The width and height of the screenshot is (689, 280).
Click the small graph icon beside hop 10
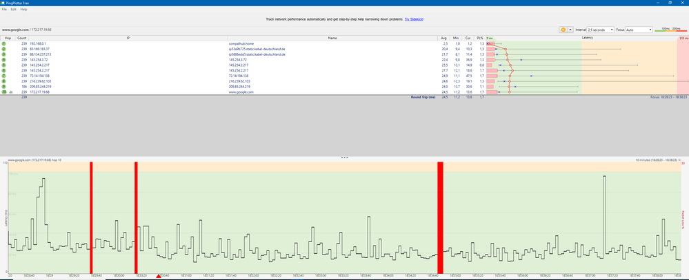pyautogui.click(x=10, y=92)
